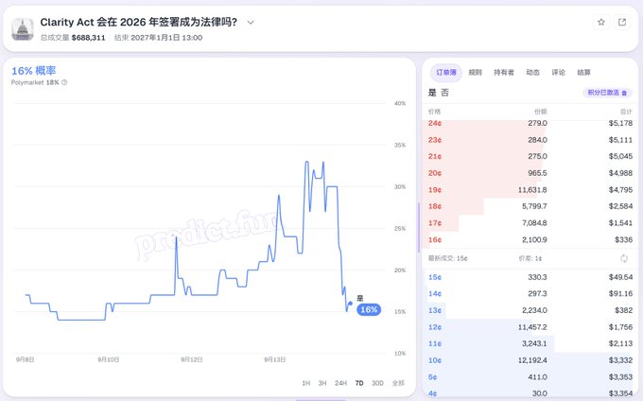Refresh the order book with circular arrows

[x=624, y=258]
